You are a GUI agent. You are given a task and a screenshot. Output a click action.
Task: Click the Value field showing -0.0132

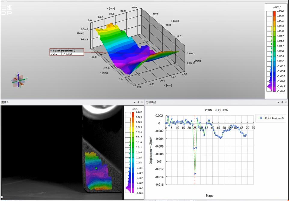coord(72,54)
